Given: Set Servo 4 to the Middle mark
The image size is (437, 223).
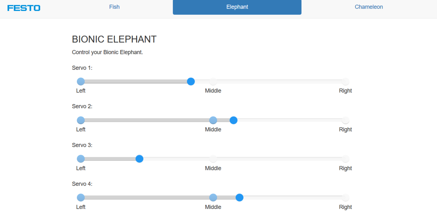Looking at the screenshot, I should (x=213, y=198).
